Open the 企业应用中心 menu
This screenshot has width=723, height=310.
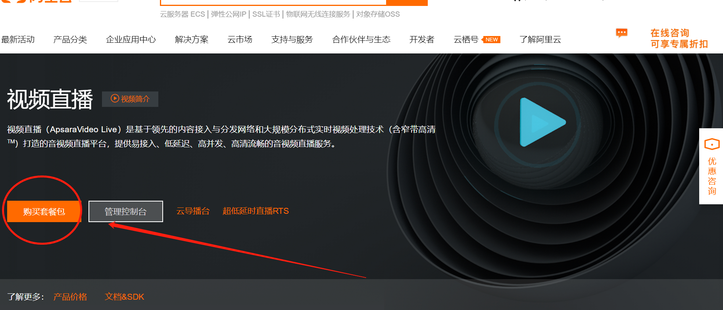click(x=131, y=40)
